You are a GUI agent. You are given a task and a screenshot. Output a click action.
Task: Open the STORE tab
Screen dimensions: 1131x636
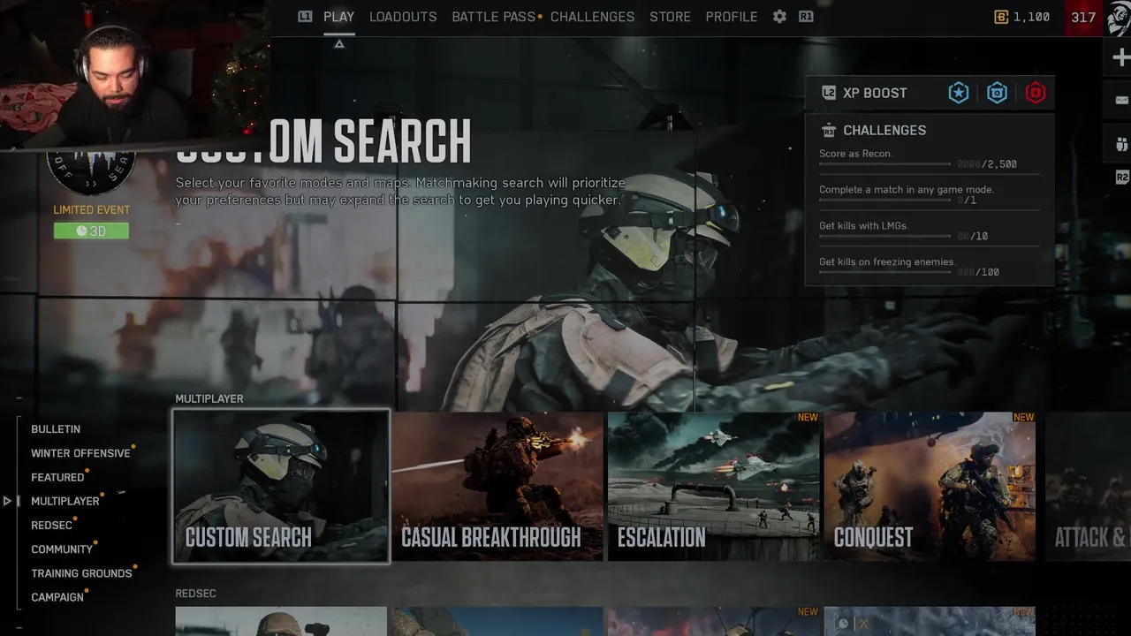(x=670, y=17)
